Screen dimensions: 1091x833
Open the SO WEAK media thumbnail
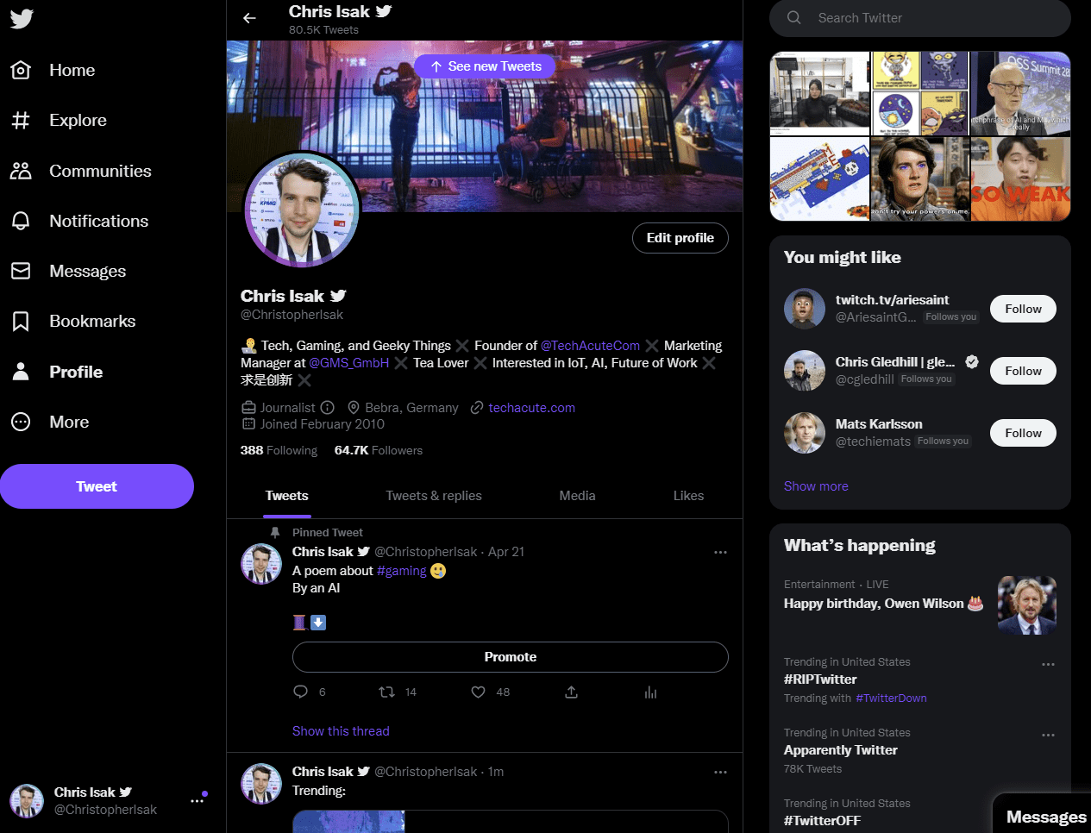pyautogui.click(x=1020, y=179)
